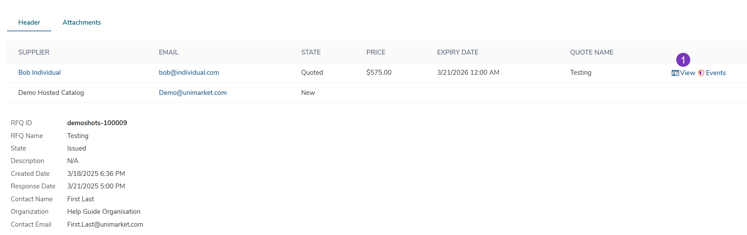Viewport: 747px width, 235px height.
Task: Click the RFQ ID demoshots-100009 value
Action: tap(97, 123)
